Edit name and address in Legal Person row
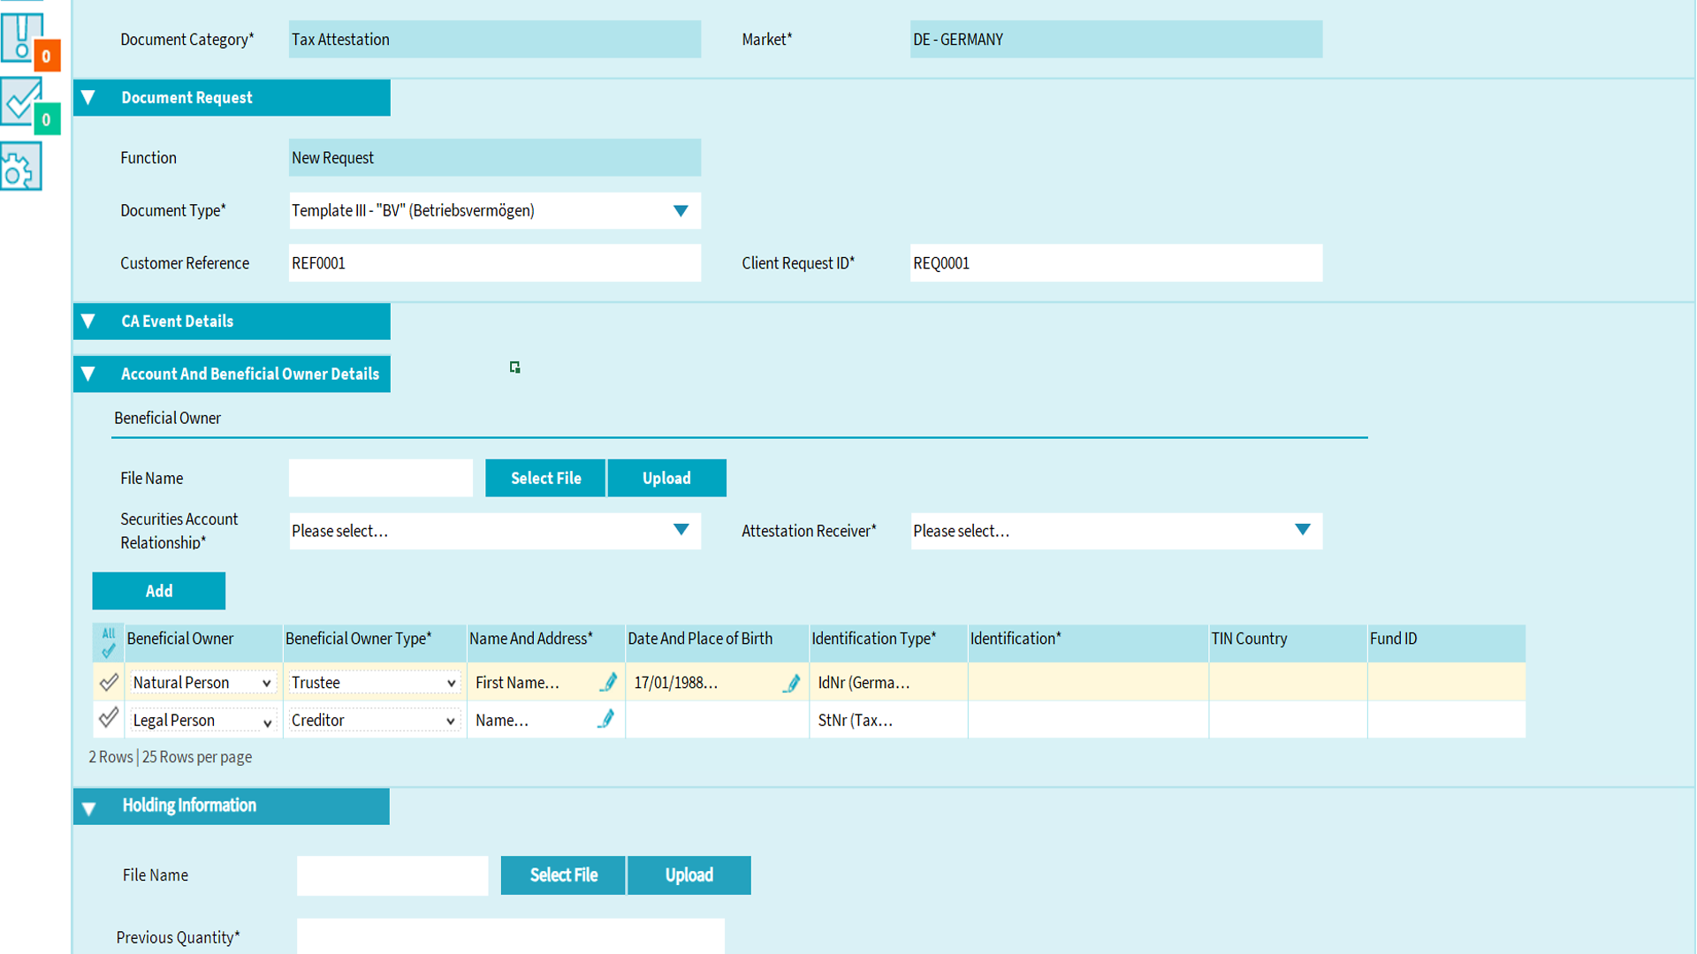The width and height of the screenshot is (1697, 954). pyautogui.click(x=606, y=719)
